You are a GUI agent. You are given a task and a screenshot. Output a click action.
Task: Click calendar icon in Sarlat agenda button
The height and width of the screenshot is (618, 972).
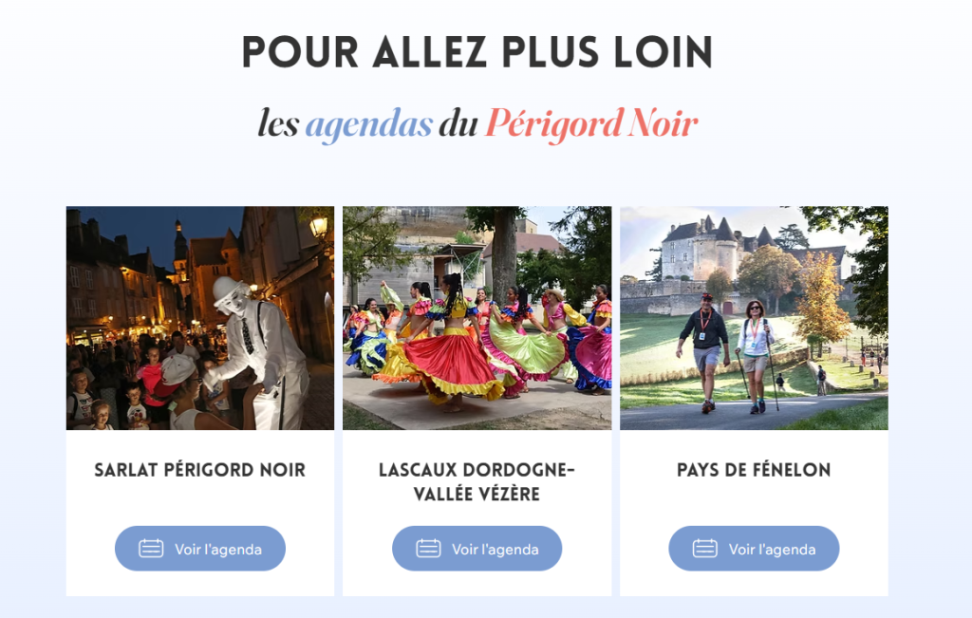(151, 549)
